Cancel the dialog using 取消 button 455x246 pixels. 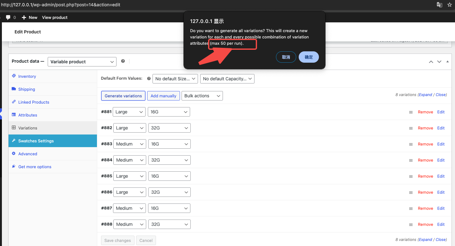click(x=286, y=57)
